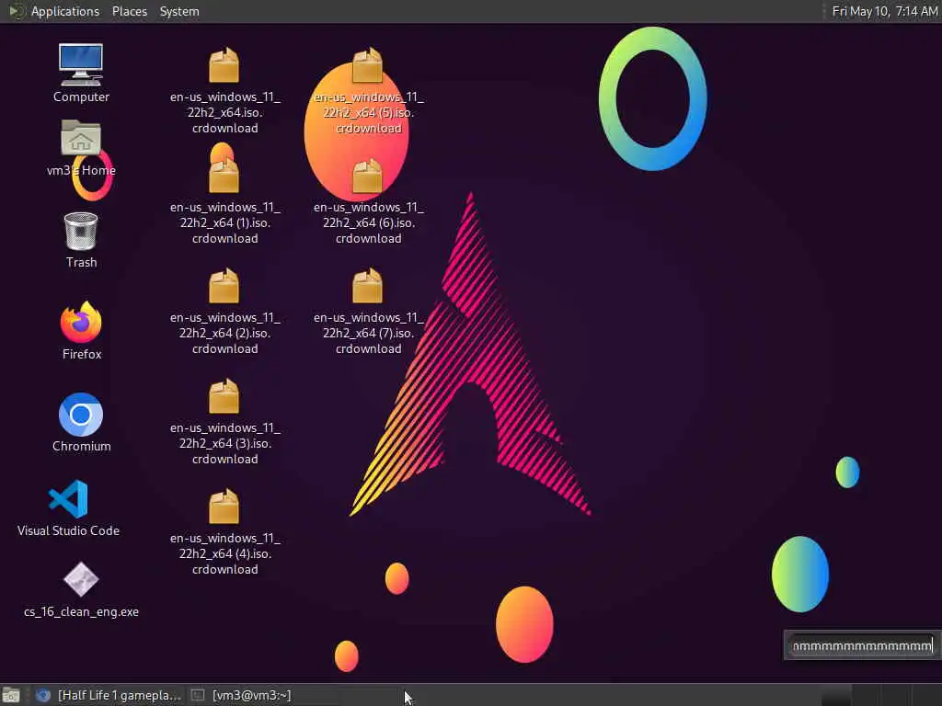Click the Visual Studio Code label text
Viewport: 942px width, 706px height.
point(68,530)
